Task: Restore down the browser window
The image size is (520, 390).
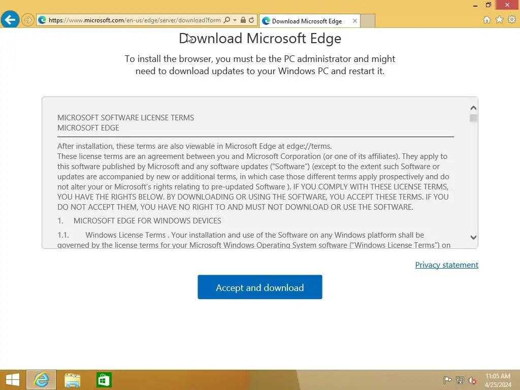Action: point(488,5)
